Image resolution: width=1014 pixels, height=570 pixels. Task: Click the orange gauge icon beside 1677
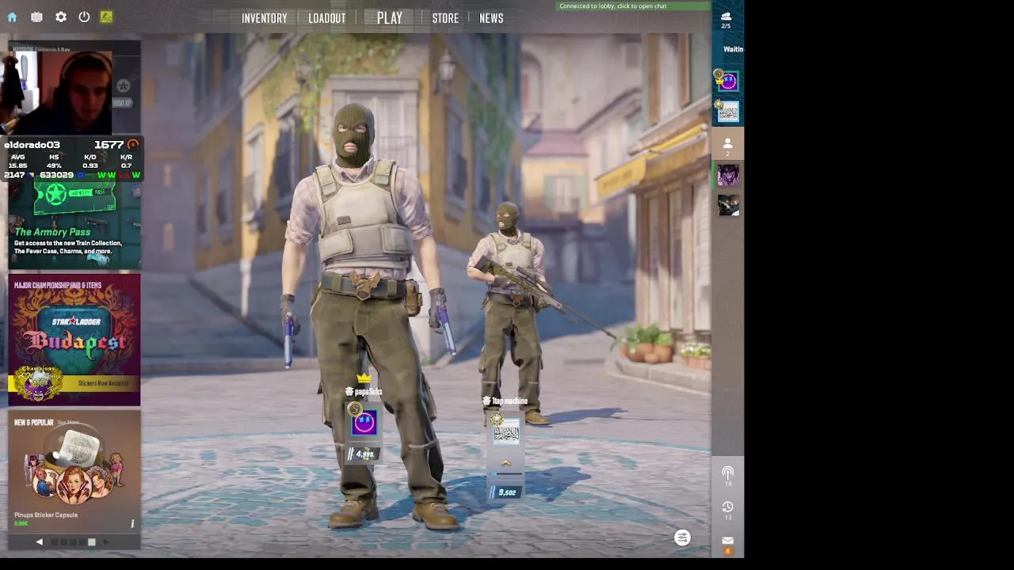(133, 145)
